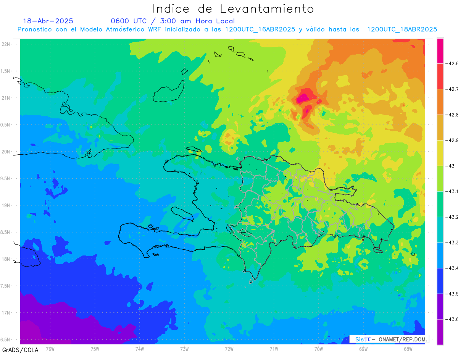
Task: Click the violet swatch below -43.6
Action: [440, 332]
